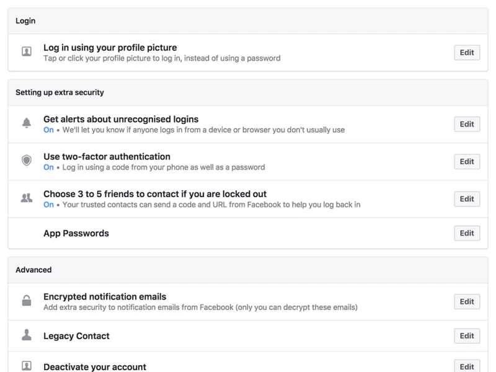Click the On status beside two-factor authentication
Image resolution: width=496 pixels, height=372 pixels.
pyautogui.click(x=49, y=167)
